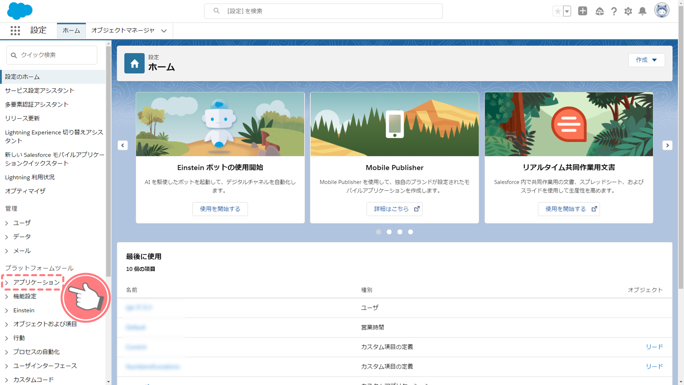684x385 pixels.
Task: Click 使用を開始する on リアルタイム共同作業用文書 card
Action: pyautogui.click(x=569, y=209)
